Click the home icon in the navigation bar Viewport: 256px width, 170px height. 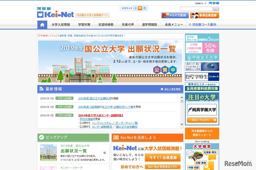[42, 25]
